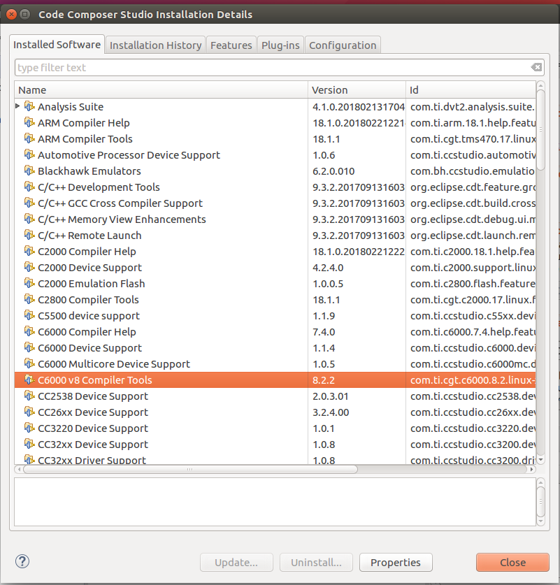
Task: Close the Installation Details dialog
Action: [x=512, y=562]
